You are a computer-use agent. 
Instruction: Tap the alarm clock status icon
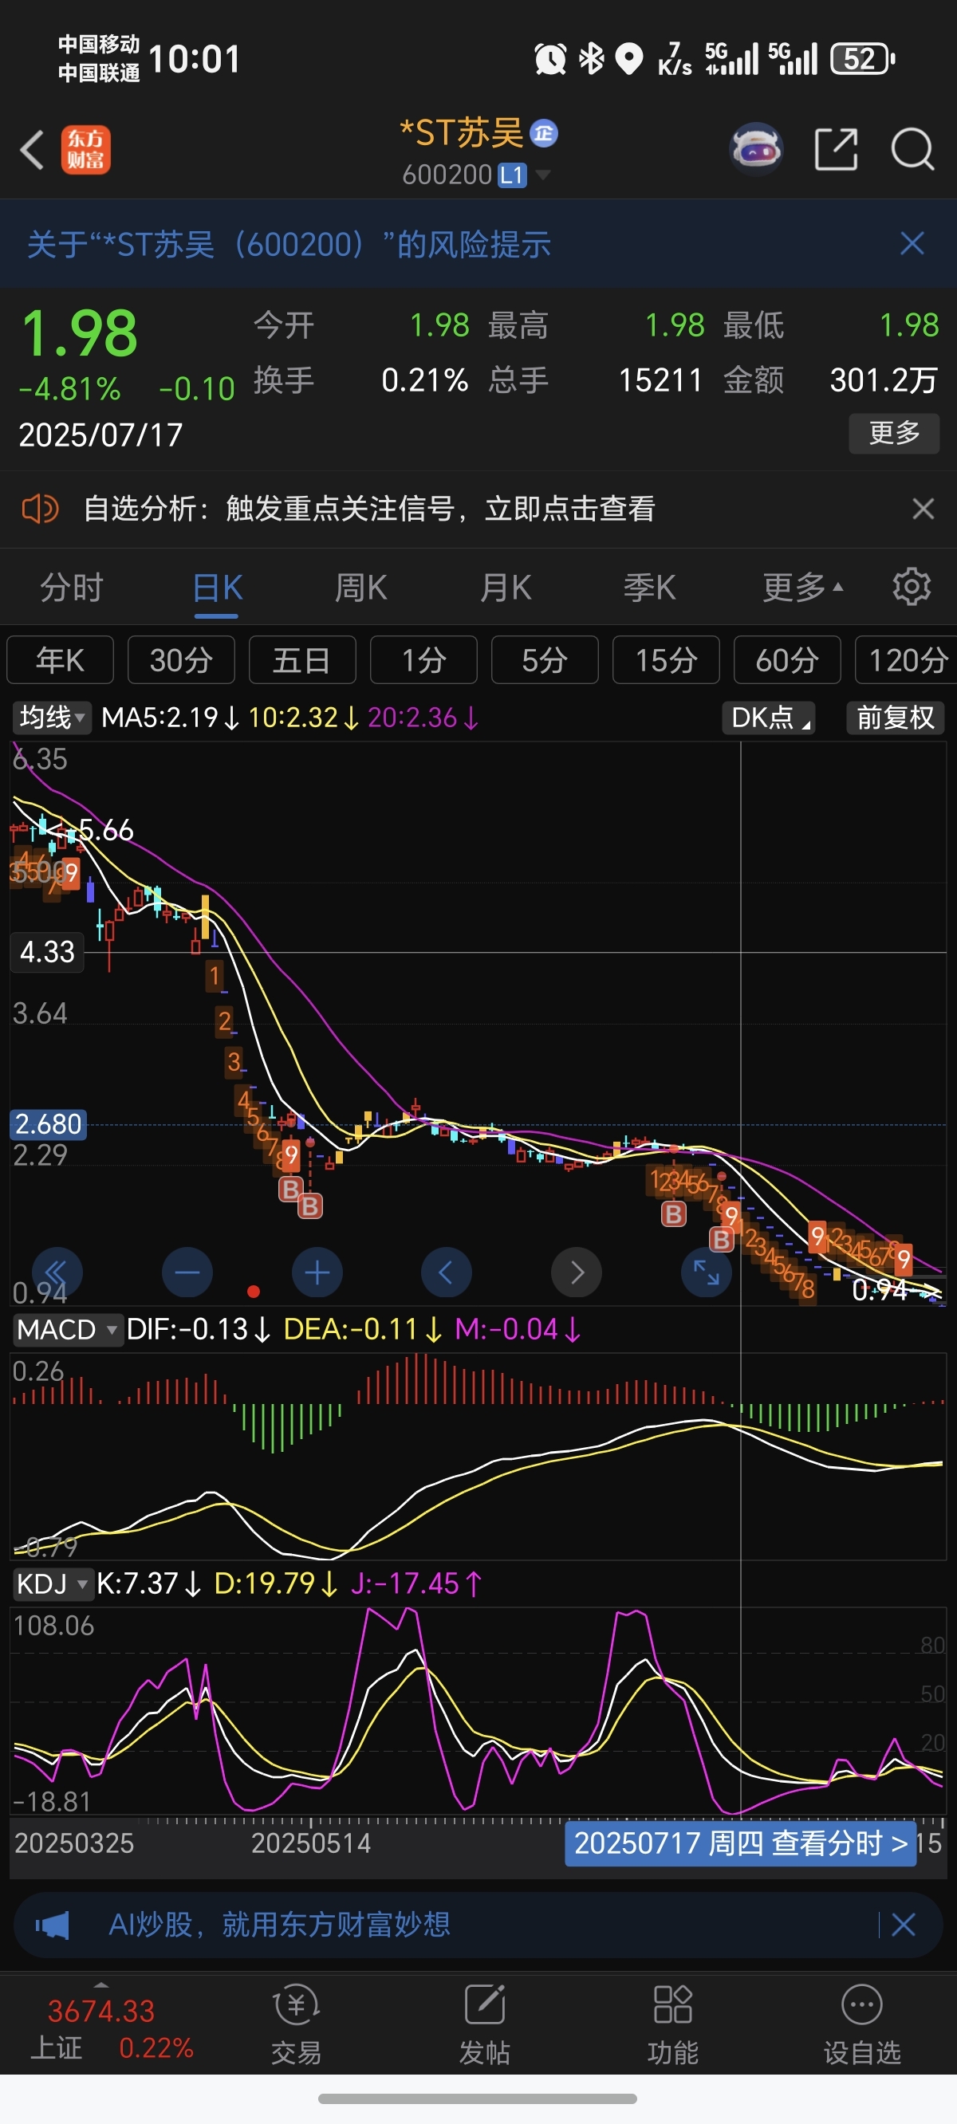550,58
